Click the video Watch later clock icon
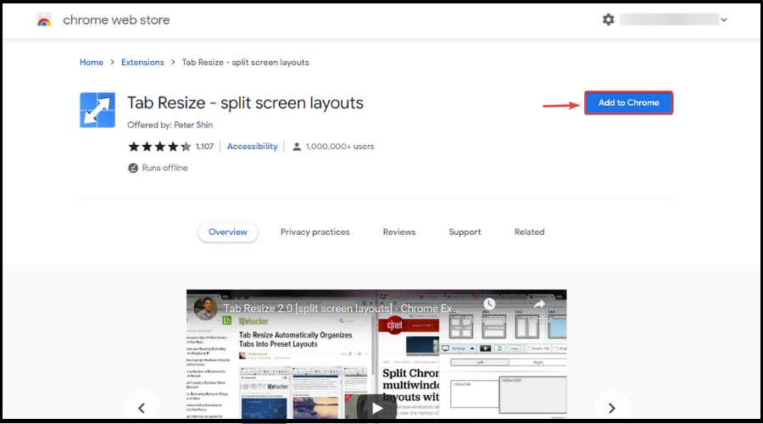This screenshot has height=424, width=763. coord(489,304)
